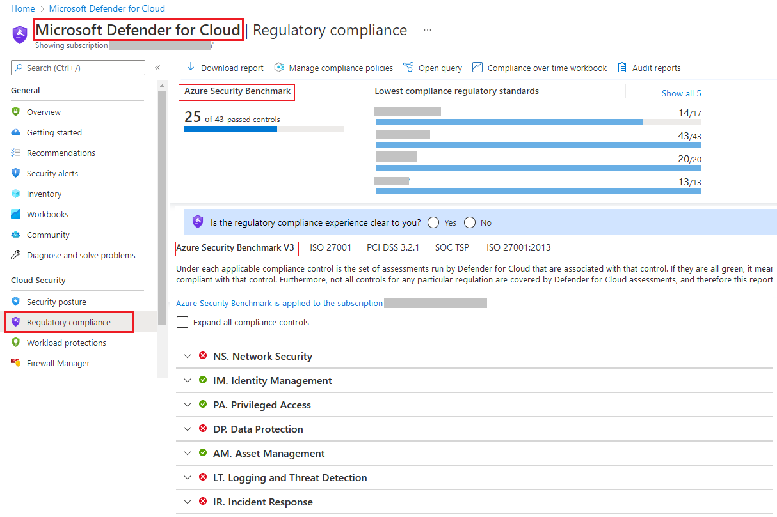Click the green passed icon beside Privileged Access
The height and width of the screenshot is (517, 777).
click(203, 405)
